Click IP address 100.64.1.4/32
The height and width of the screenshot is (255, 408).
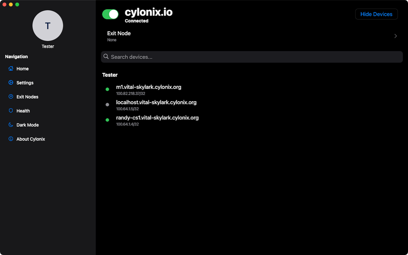127,124
